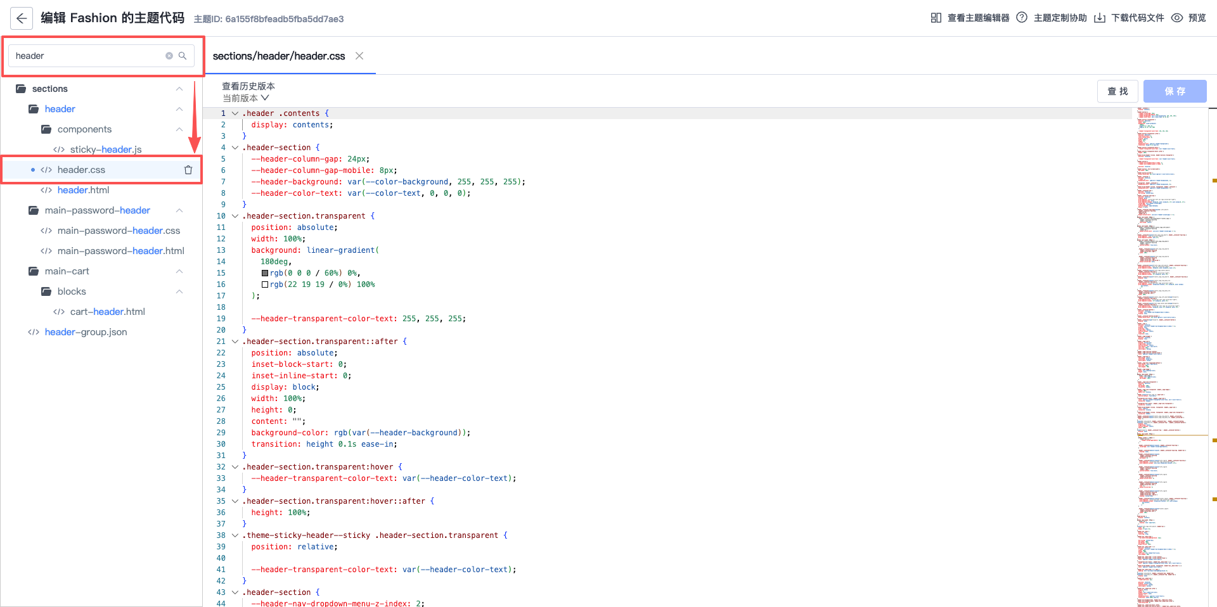This screenshot has height=607, width=1217.
Task: Click the blocks folder row
Action: click(x=101, y=291)
